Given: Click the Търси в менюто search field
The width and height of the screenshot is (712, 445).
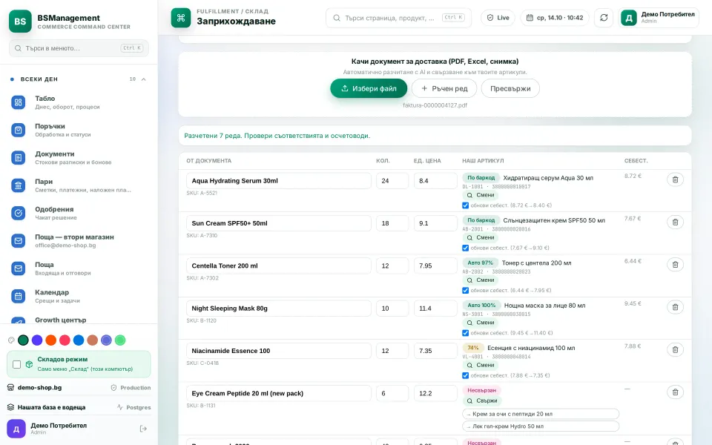Looking at the screenshot, I should [79, 48].
